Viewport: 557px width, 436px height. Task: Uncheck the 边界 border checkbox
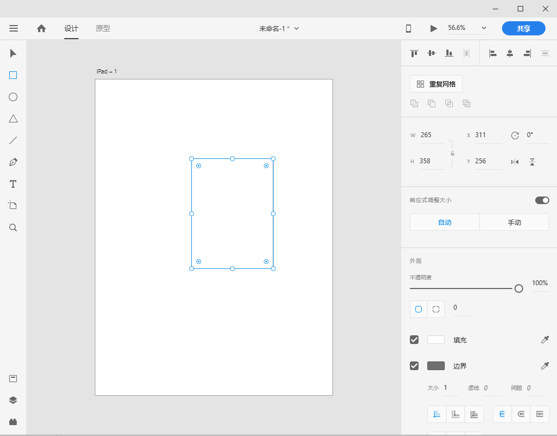(414, 366)
